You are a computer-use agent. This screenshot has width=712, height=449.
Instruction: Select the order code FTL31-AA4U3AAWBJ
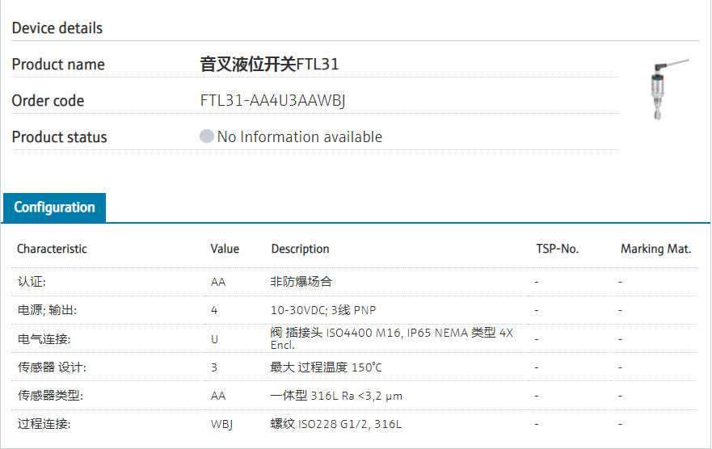[x=274, y=101]
